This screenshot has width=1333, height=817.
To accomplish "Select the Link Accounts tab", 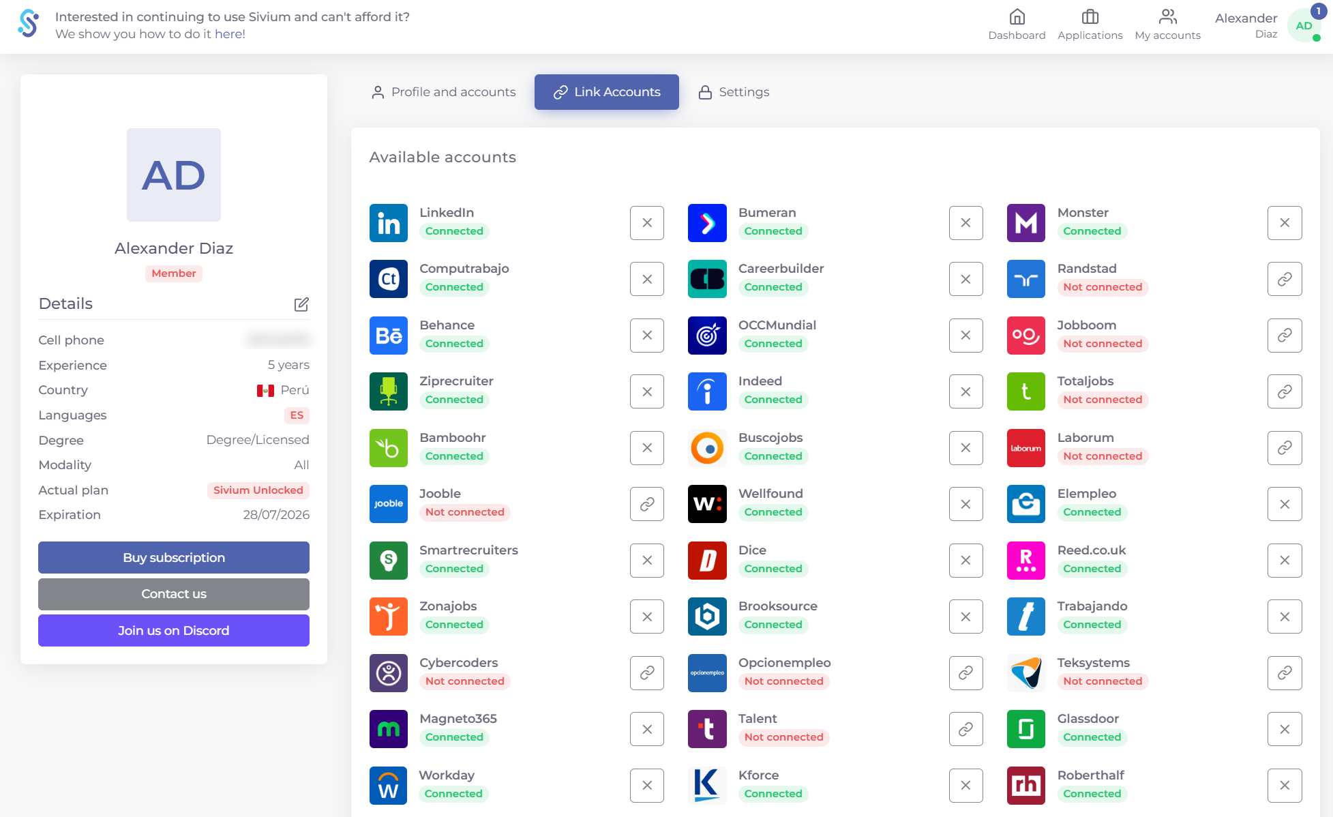I will 607,92.
